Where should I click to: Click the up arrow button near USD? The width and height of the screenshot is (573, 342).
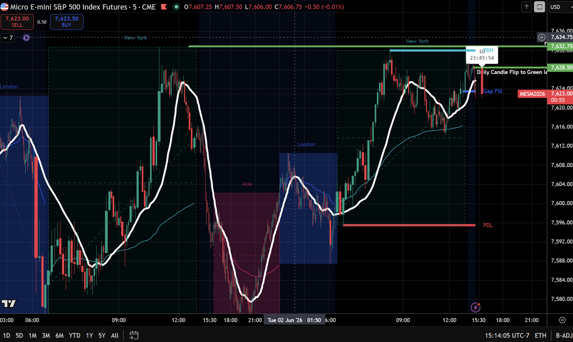pyautogui.click(x=527, y=7)
